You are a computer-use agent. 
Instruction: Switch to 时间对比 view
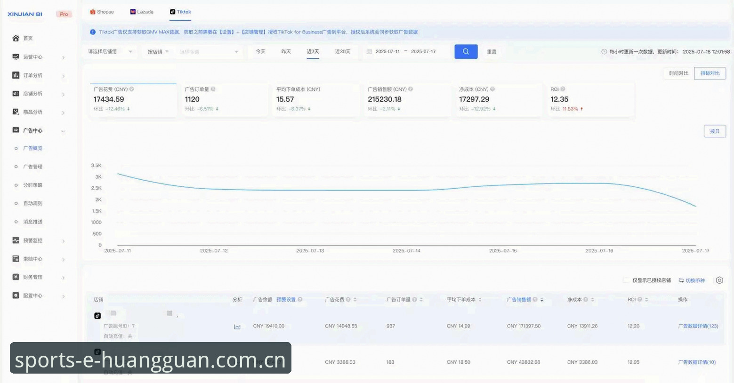[678, 73]
